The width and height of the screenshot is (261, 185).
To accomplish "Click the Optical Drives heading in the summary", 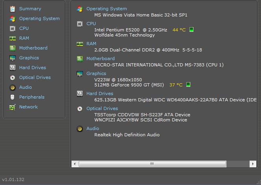I will pyautogui.click(x=102, y=108).
